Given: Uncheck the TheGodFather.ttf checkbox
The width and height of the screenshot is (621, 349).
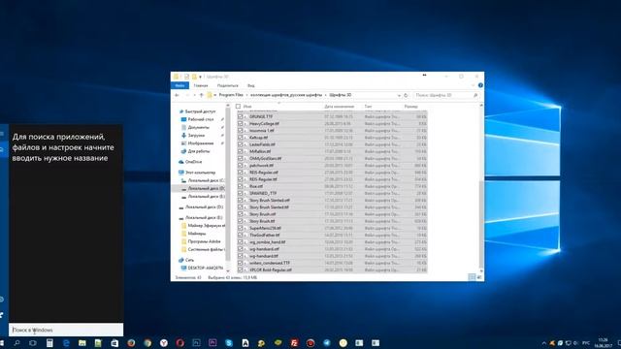Looking at the screenshot, I should pyautogui.click(x=241, y=235).
